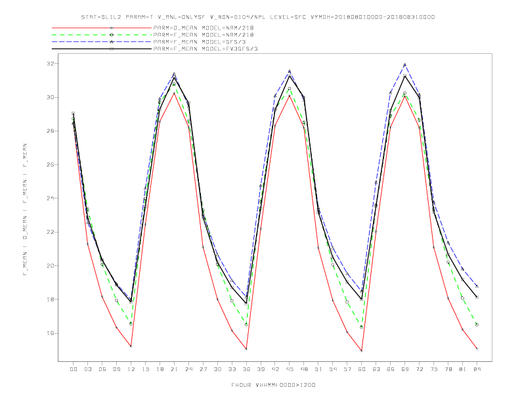The image size is (520, 402).
Task: Click the x-axis tick label 60
Action: (362, 369)
